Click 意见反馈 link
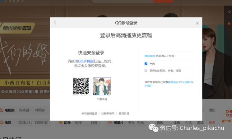 pyautogui.click(x=124, y=114)
